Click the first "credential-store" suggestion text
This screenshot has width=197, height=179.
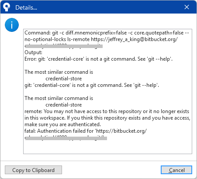pos(64,79)
